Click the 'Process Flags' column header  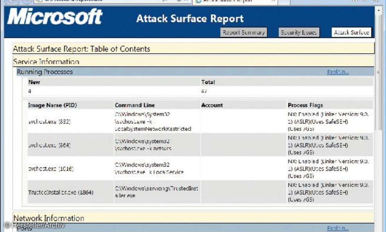305,105
